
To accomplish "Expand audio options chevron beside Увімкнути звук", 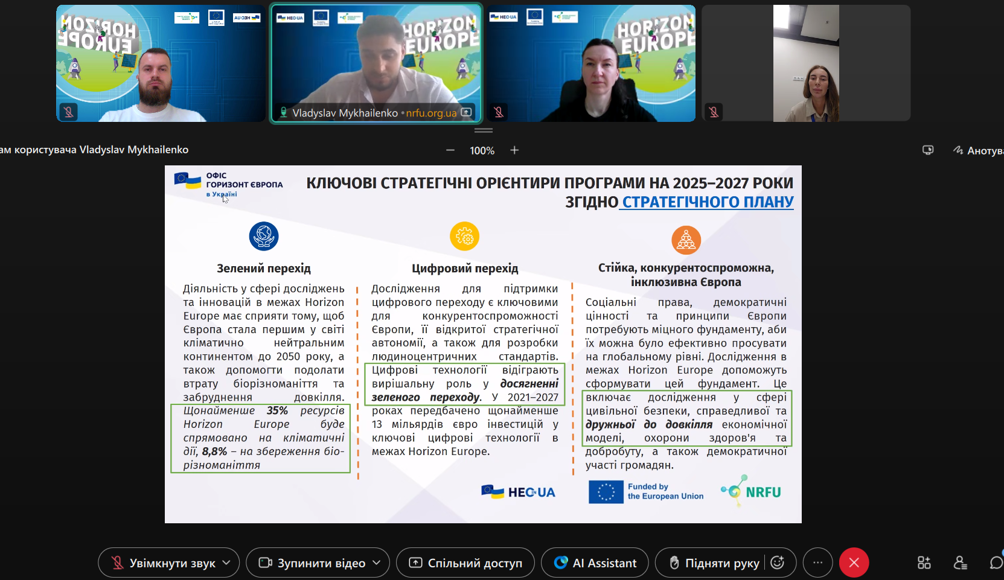I will [227, 562].
